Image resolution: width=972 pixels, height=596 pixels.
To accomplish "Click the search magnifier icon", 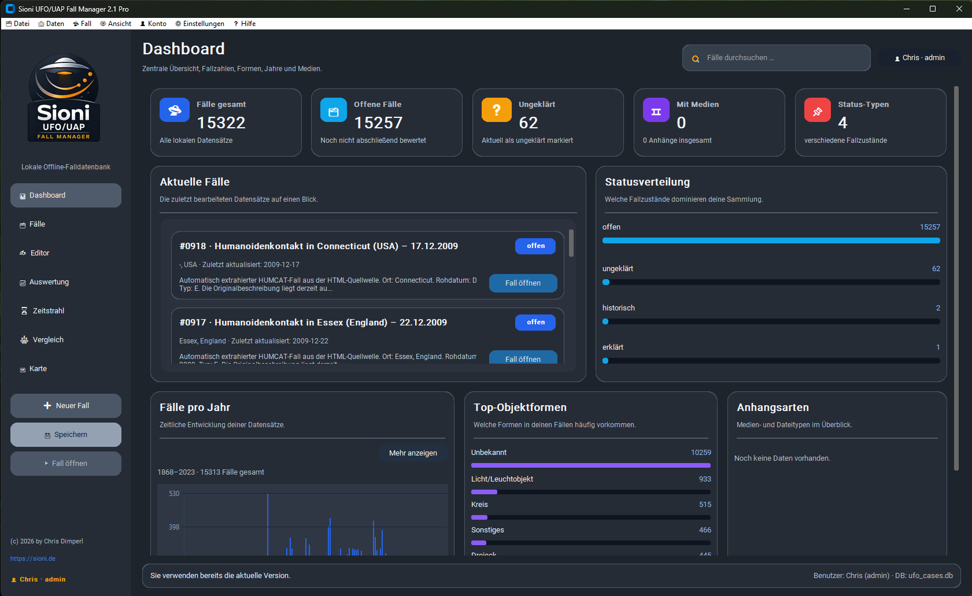I will tap(696, 58).
